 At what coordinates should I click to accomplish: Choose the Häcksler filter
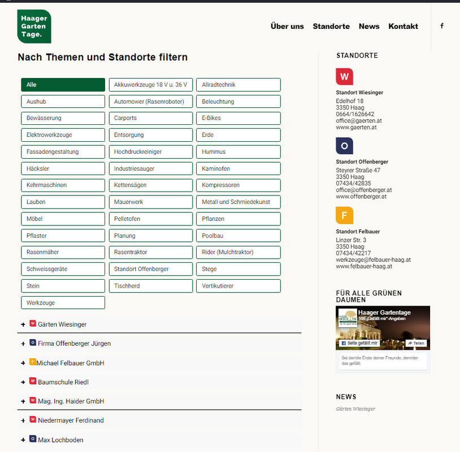(x=63, y=169)
